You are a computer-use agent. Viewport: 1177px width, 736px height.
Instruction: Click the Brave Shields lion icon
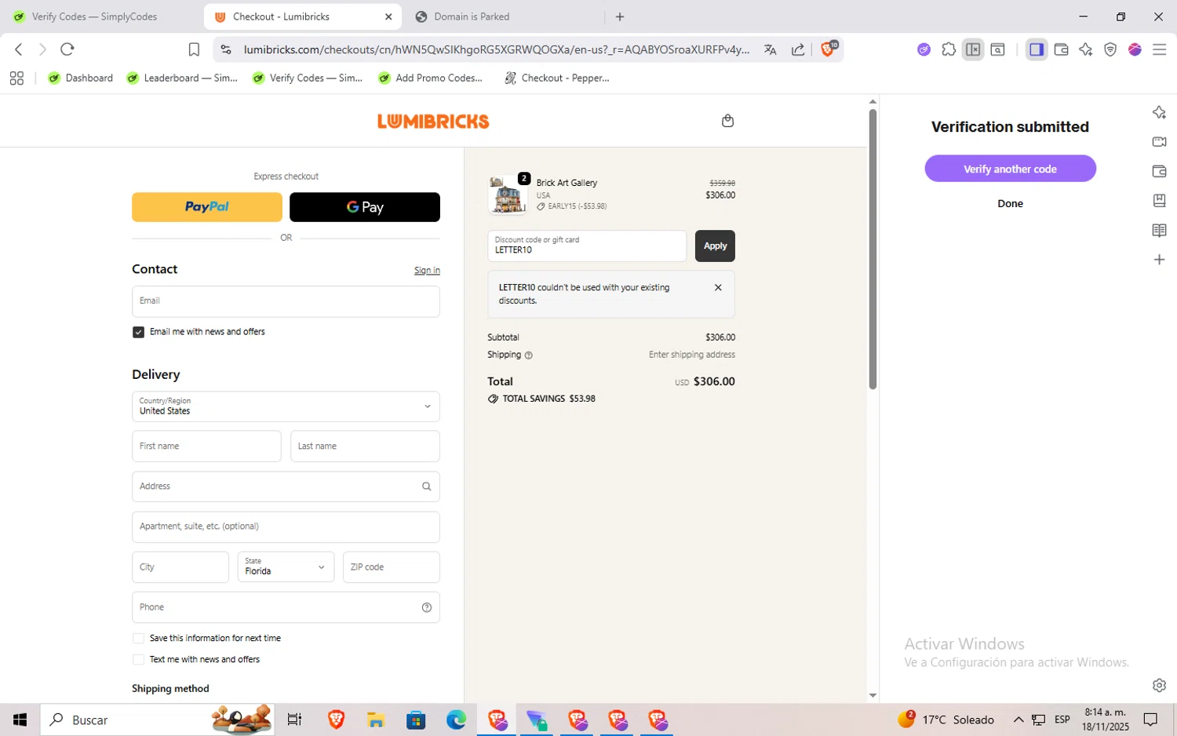click(x=828, y=49)
